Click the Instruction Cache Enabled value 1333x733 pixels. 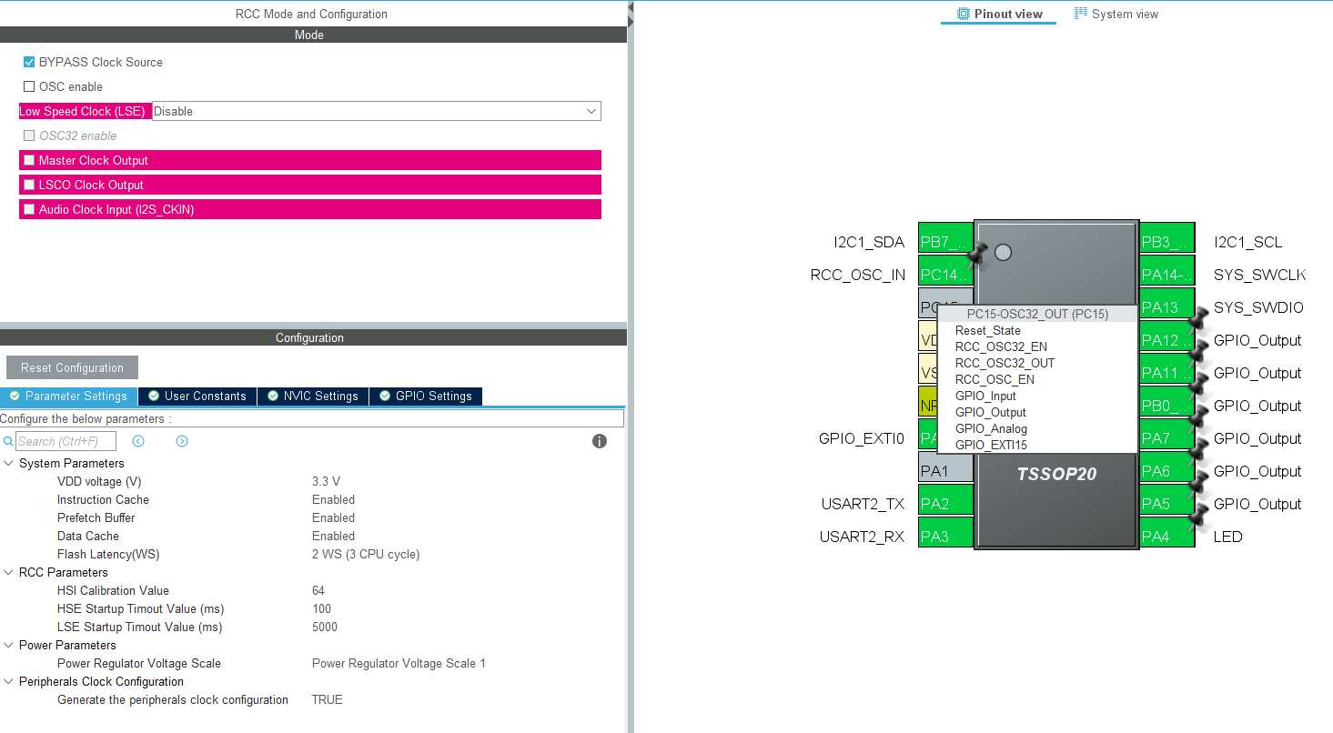click(333, 499)
